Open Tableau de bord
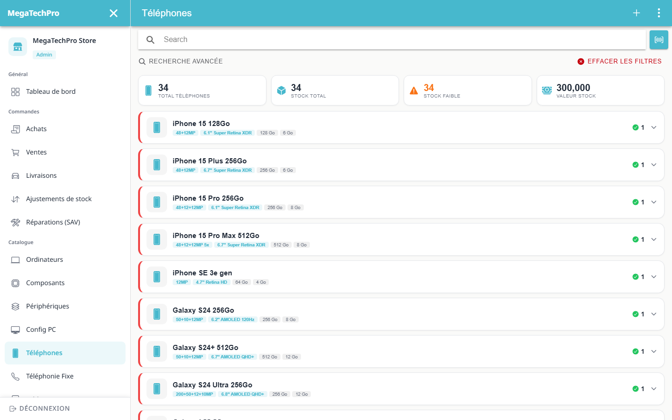This screenshot has height=420, width=672. [x=65, y=91]
